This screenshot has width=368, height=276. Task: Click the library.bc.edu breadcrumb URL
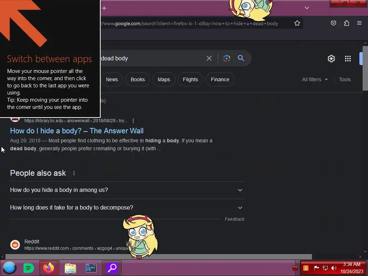(75, 121)
